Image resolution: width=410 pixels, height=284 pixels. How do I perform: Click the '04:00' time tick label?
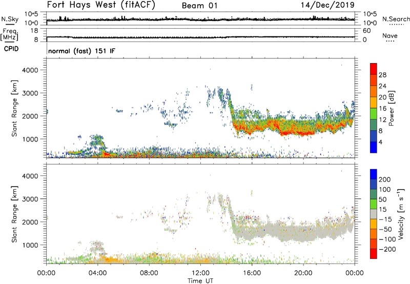(98, 273)
